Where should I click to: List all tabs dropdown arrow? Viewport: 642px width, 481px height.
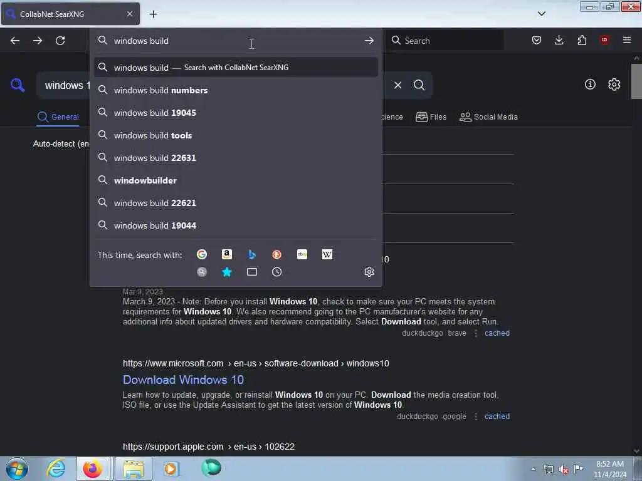point(541,14)
